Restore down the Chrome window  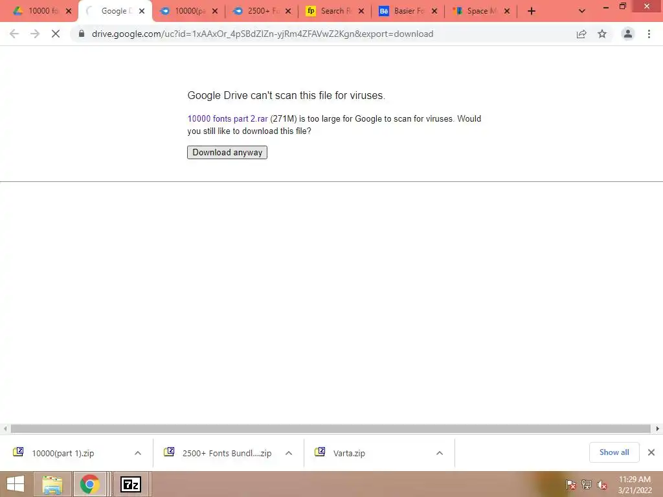[622, 6]
